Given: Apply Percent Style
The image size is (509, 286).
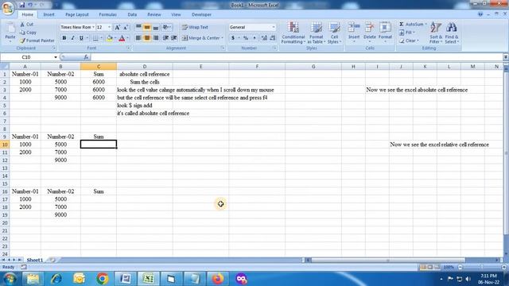Looking at the screenshot, I should tap(246, 38).
